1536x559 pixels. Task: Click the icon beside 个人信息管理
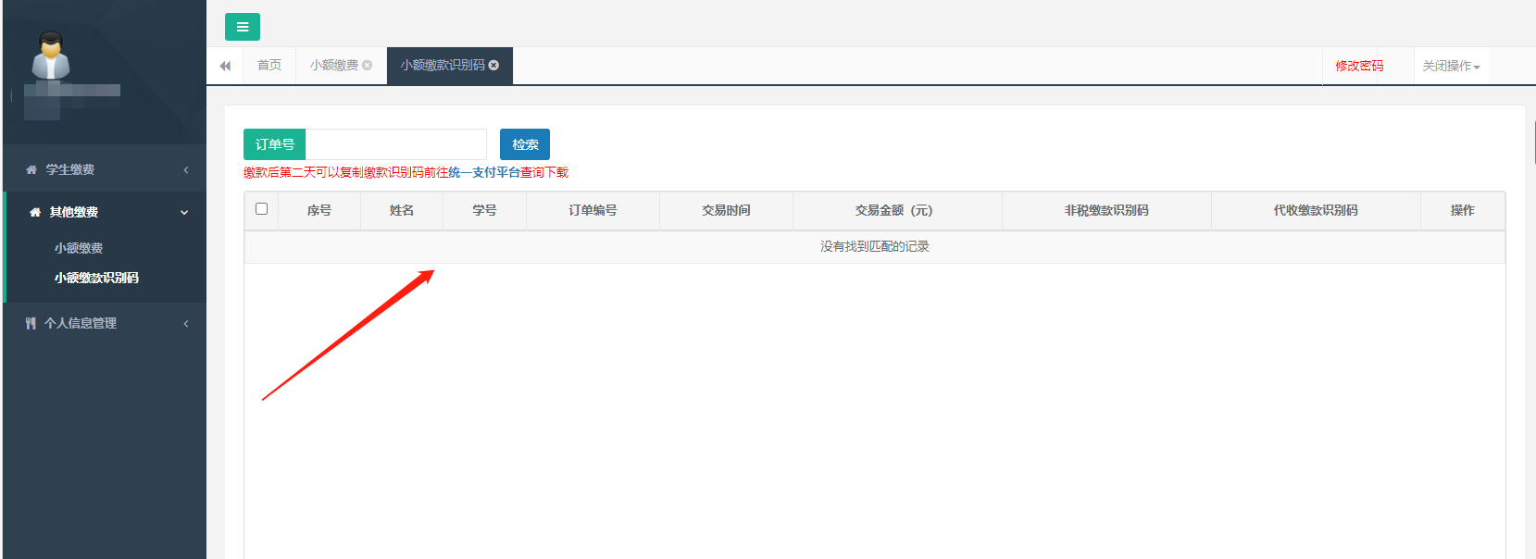31,324
